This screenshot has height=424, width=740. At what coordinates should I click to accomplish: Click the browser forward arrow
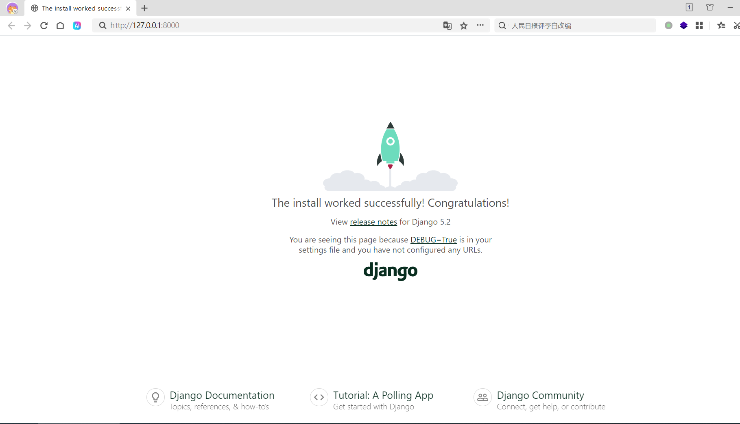28,26
